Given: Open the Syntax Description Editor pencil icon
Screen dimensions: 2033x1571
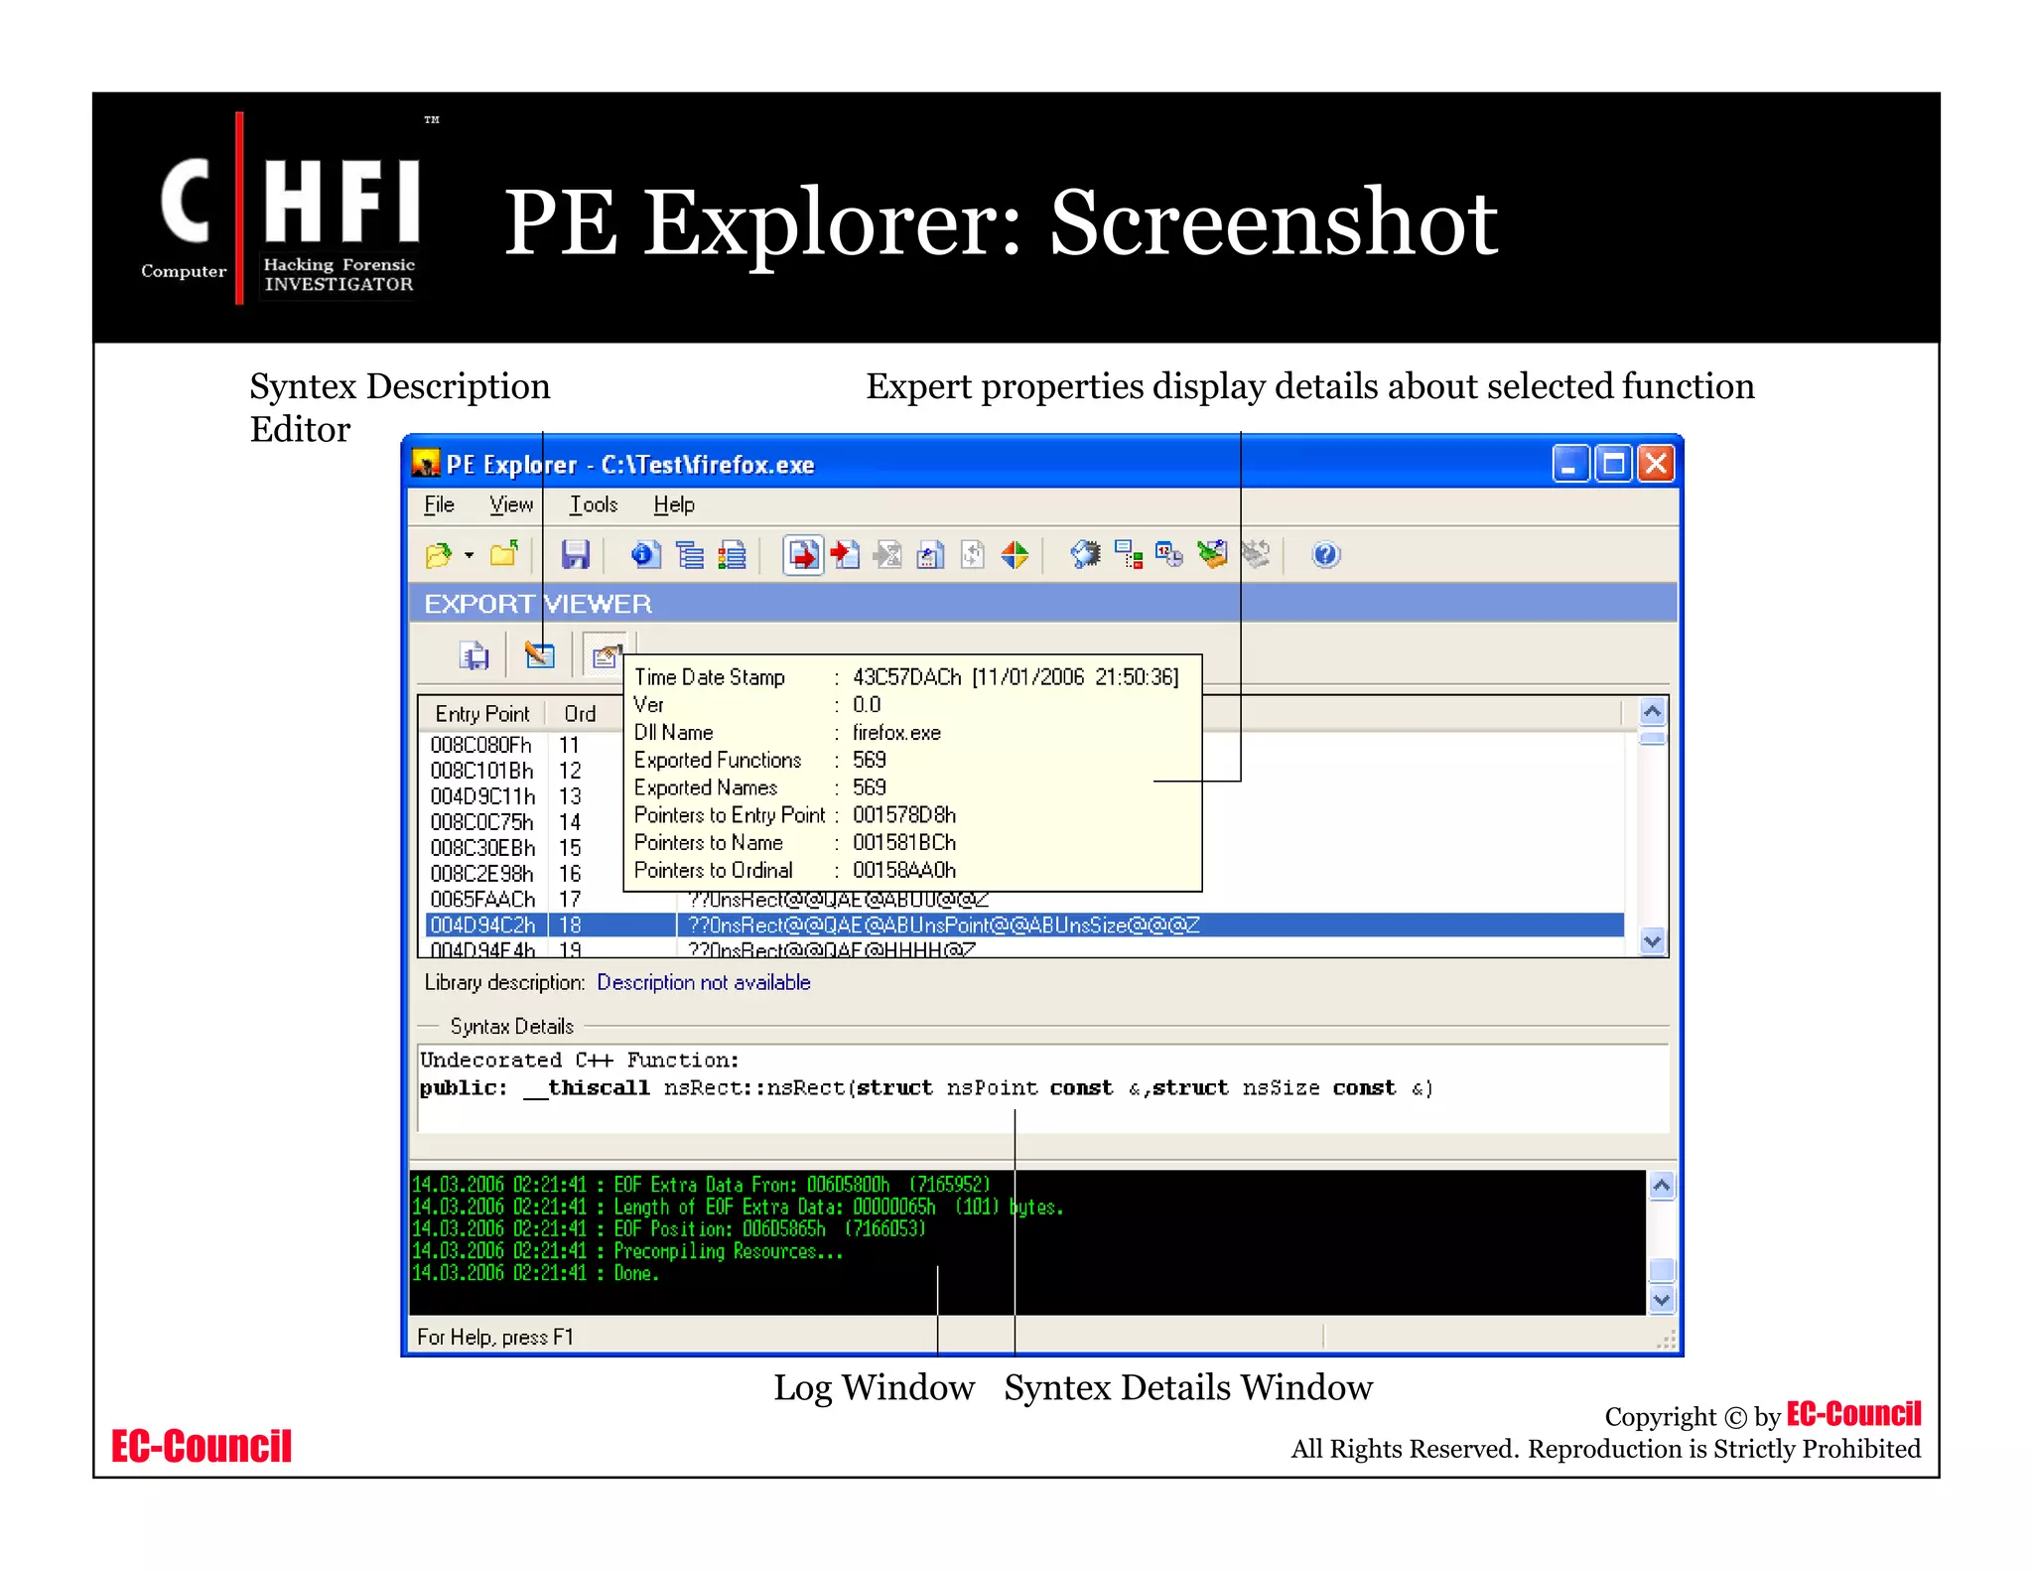Looking at the screenshot, I should 539,655.
